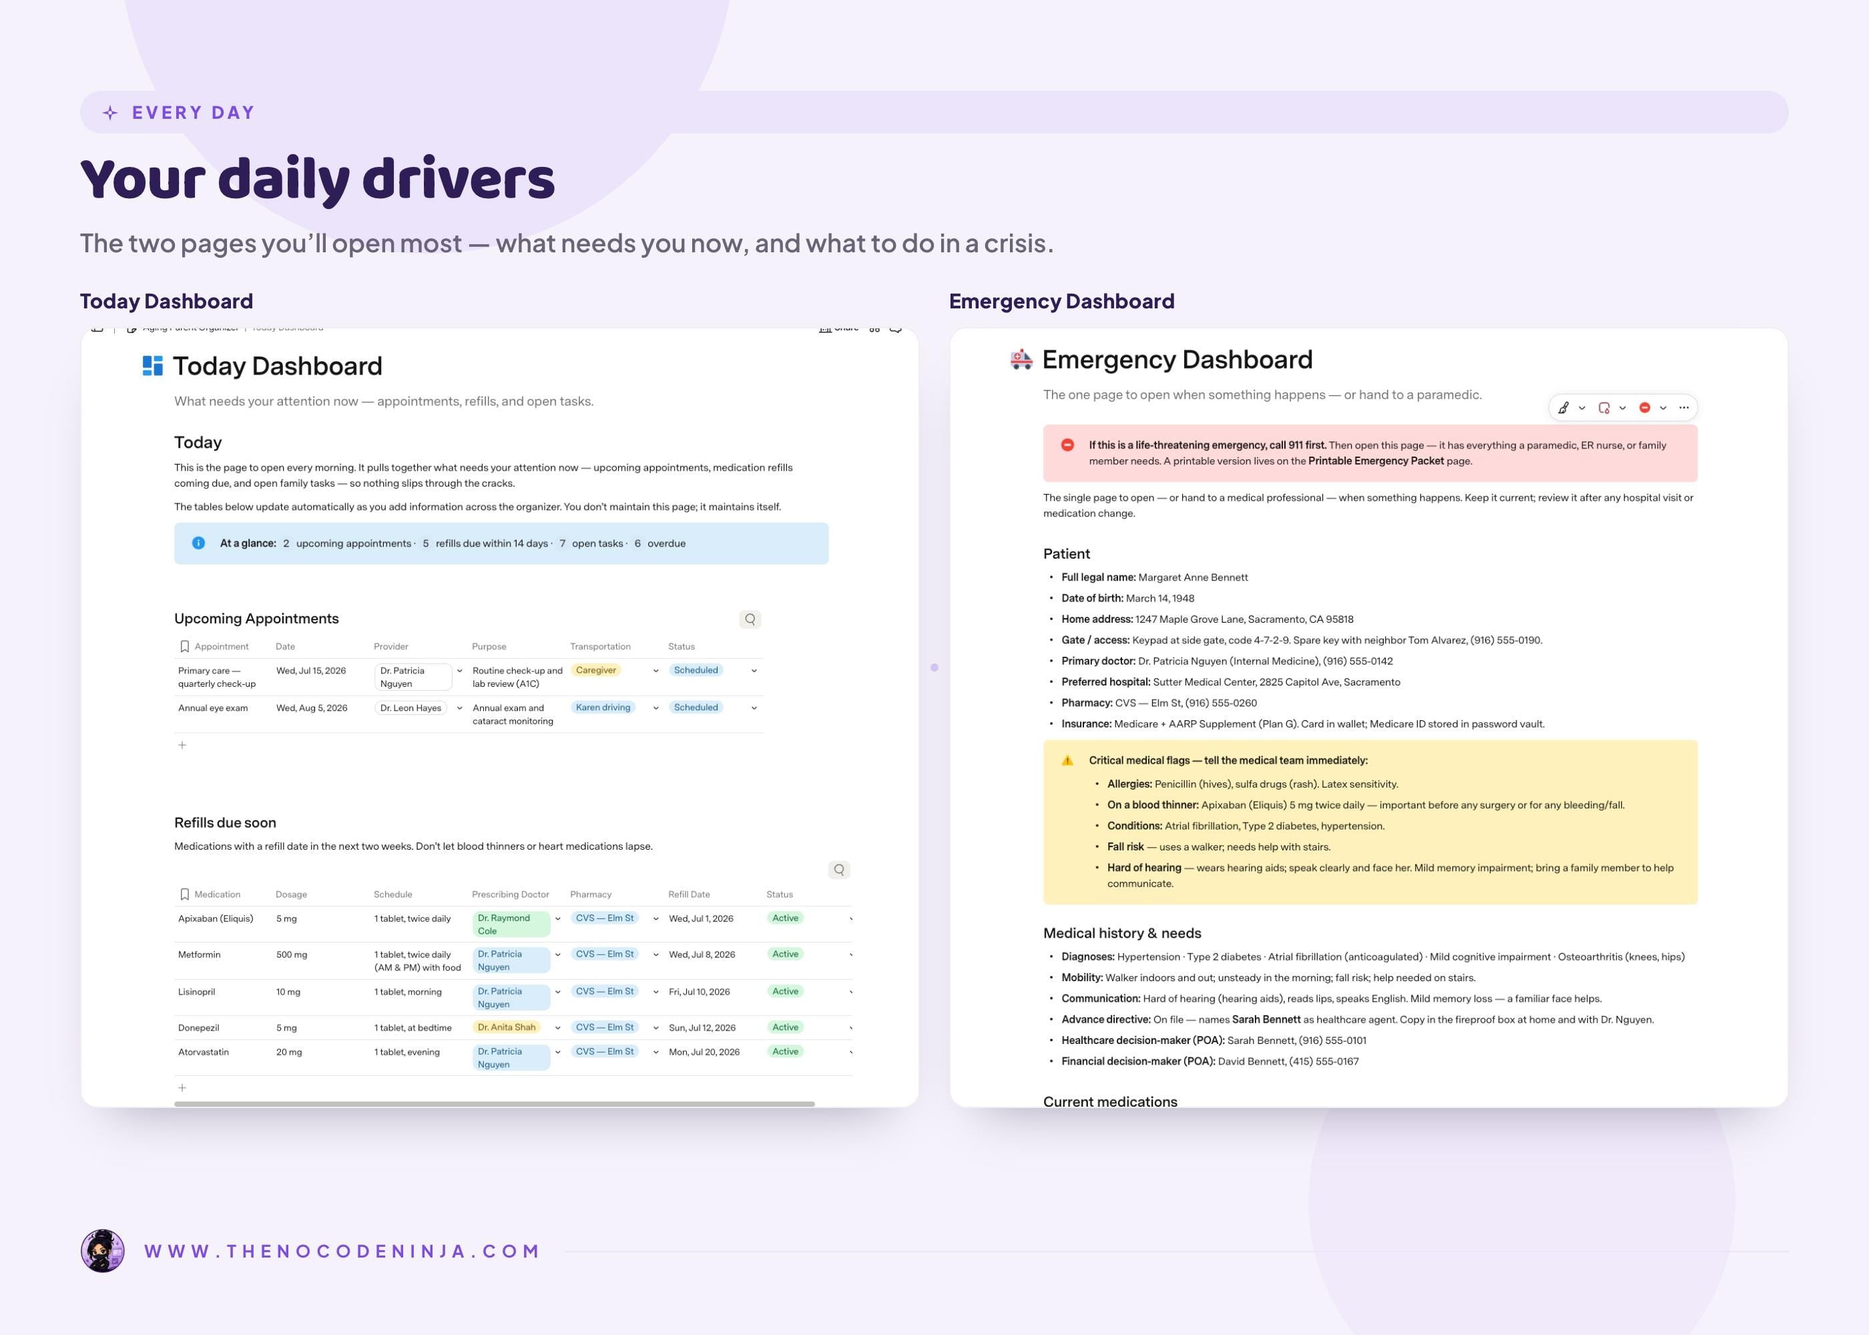
Task: Select the Transportation column header
Action: [x=600, y=646]
